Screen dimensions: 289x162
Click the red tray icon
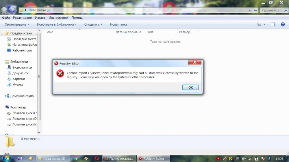pos(218,159)
